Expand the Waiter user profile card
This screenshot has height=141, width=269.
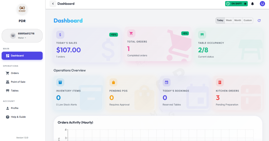[x=22, y=36]
